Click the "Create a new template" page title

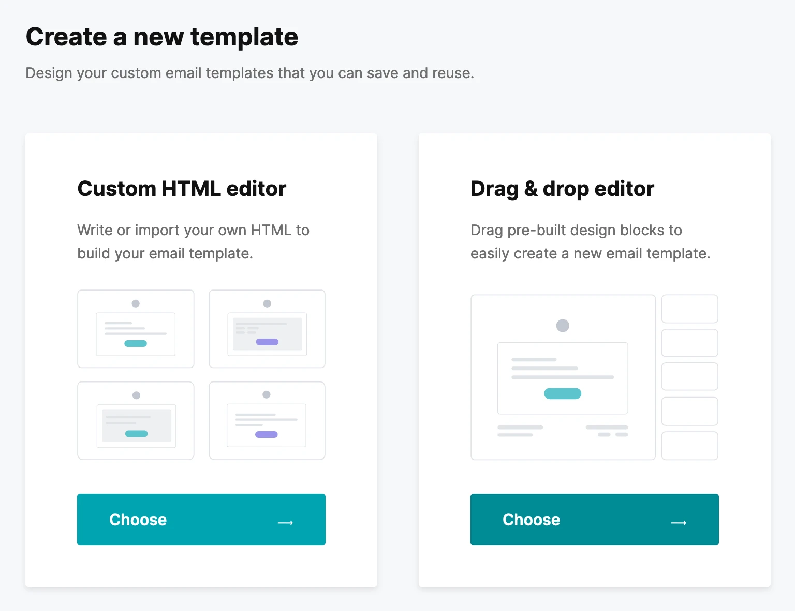click(162, 37)
